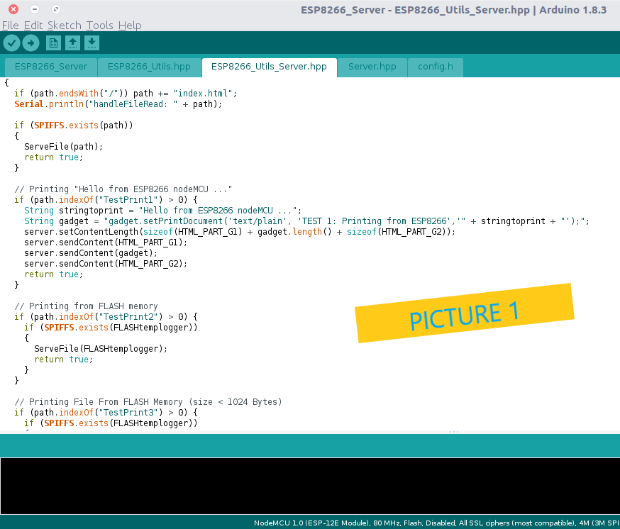This screenshot has width=620, height=529.
Task: Click the ServeFile(path) line
Action: (x=63, y=147)
